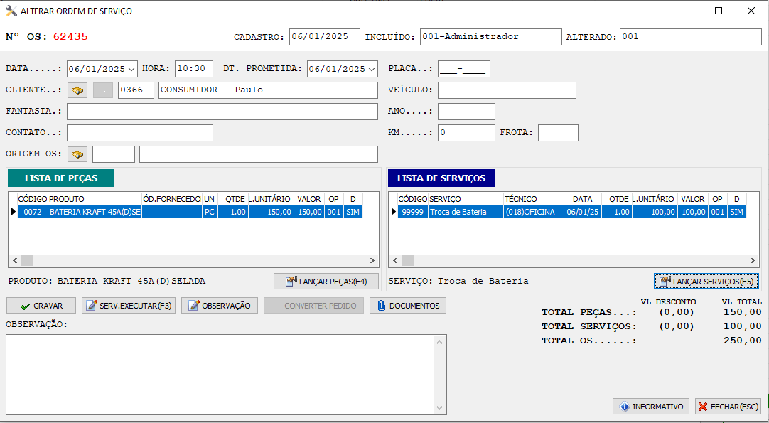Click Troca de Bateria cell in services list
Image resolution: width=769 pixels, height=423 pixels.
(466, 212)
